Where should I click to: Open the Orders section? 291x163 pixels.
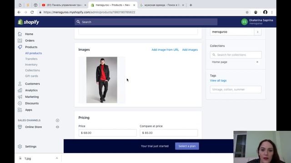tap(30, 40)
